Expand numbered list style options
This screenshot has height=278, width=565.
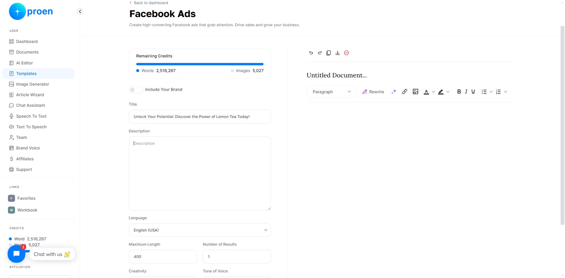pyautogui.click(x=506, y=92)
